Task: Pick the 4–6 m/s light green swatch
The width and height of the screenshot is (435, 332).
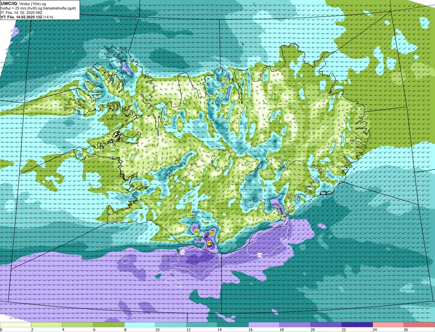Action: click(x=78, y=325)
